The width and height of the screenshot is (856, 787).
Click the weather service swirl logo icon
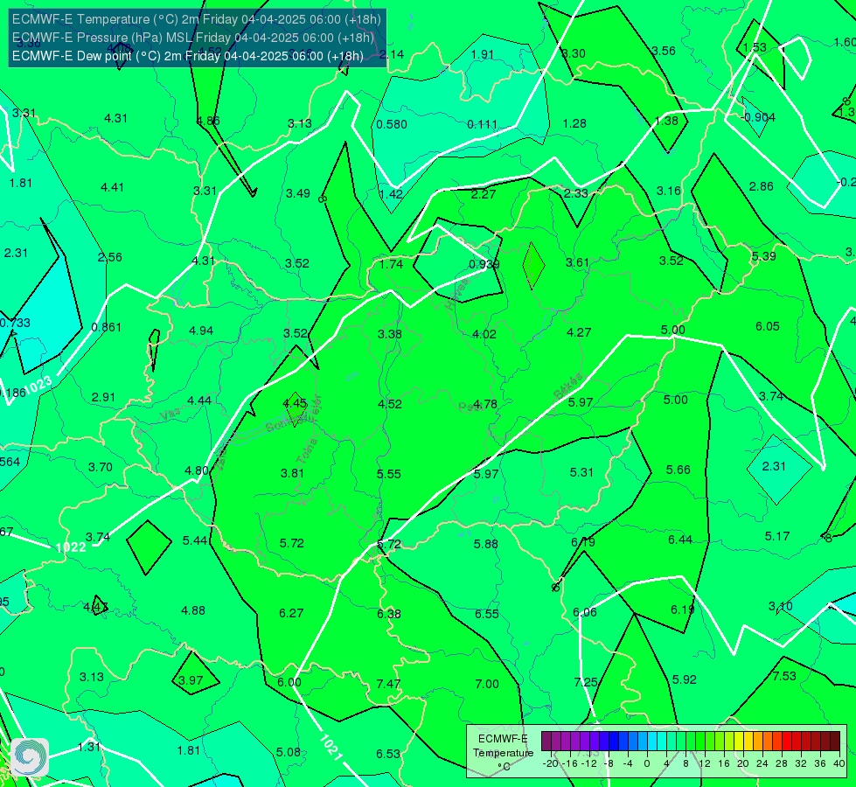point(30,757)
